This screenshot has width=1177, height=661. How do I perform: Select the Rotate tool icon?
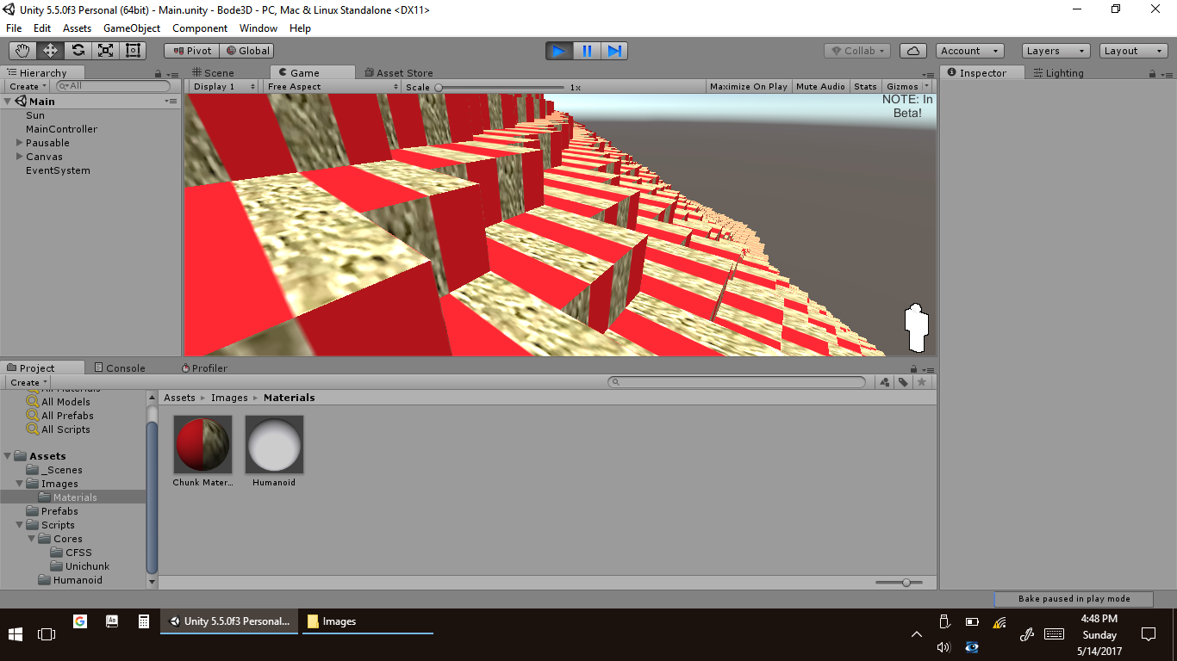tap(78, 51)
